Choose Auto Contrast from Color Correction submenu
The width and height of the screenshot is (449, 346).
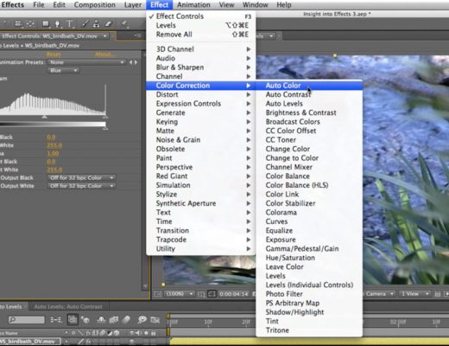(x=309, y=94)
